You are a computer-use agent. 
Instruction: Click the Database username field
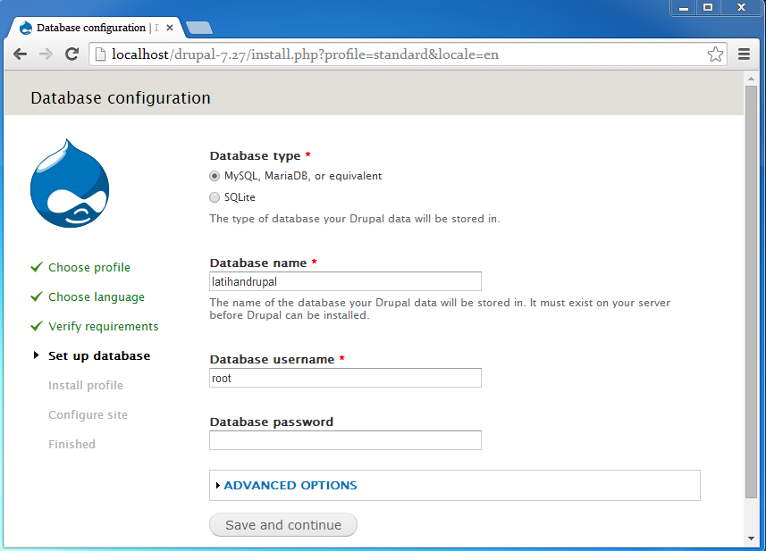[345, 378]
